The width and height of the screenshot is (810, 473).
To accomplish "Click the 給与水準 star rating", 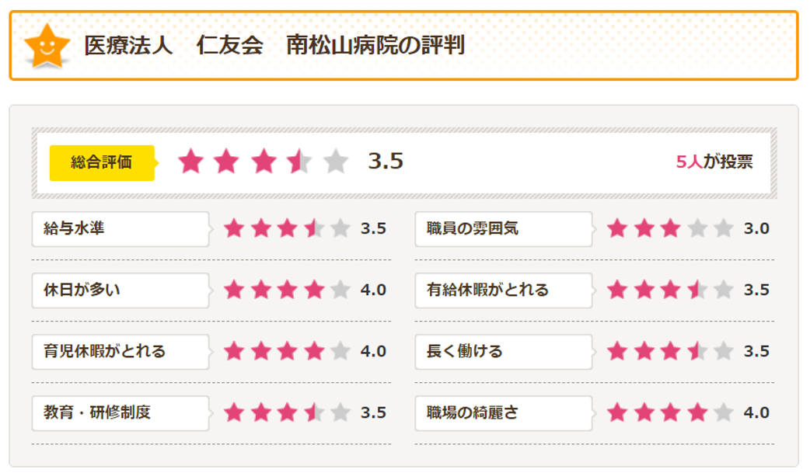I will [287, 228].
